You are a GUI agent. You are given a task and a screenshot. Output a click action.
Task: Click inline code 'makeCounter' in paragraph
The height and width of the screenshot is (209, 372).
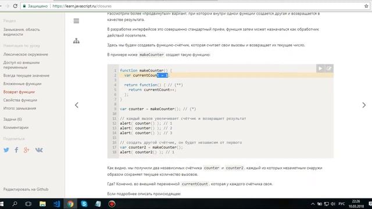point(151,55)
